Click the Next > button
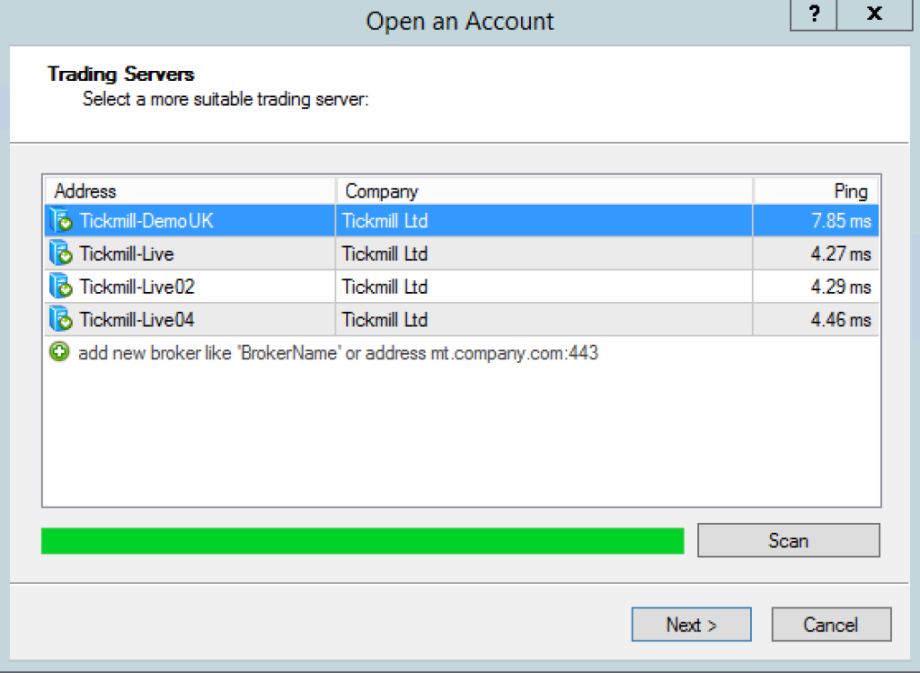 [691, 624]
